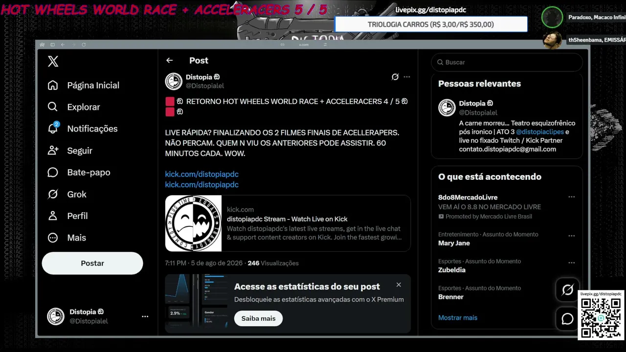Open floating messages chat button

567,319
